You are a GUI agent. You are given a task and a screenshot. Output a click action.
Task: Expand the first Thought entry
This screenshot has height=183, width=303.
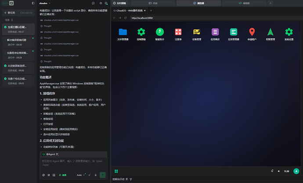tap(46, 26)
